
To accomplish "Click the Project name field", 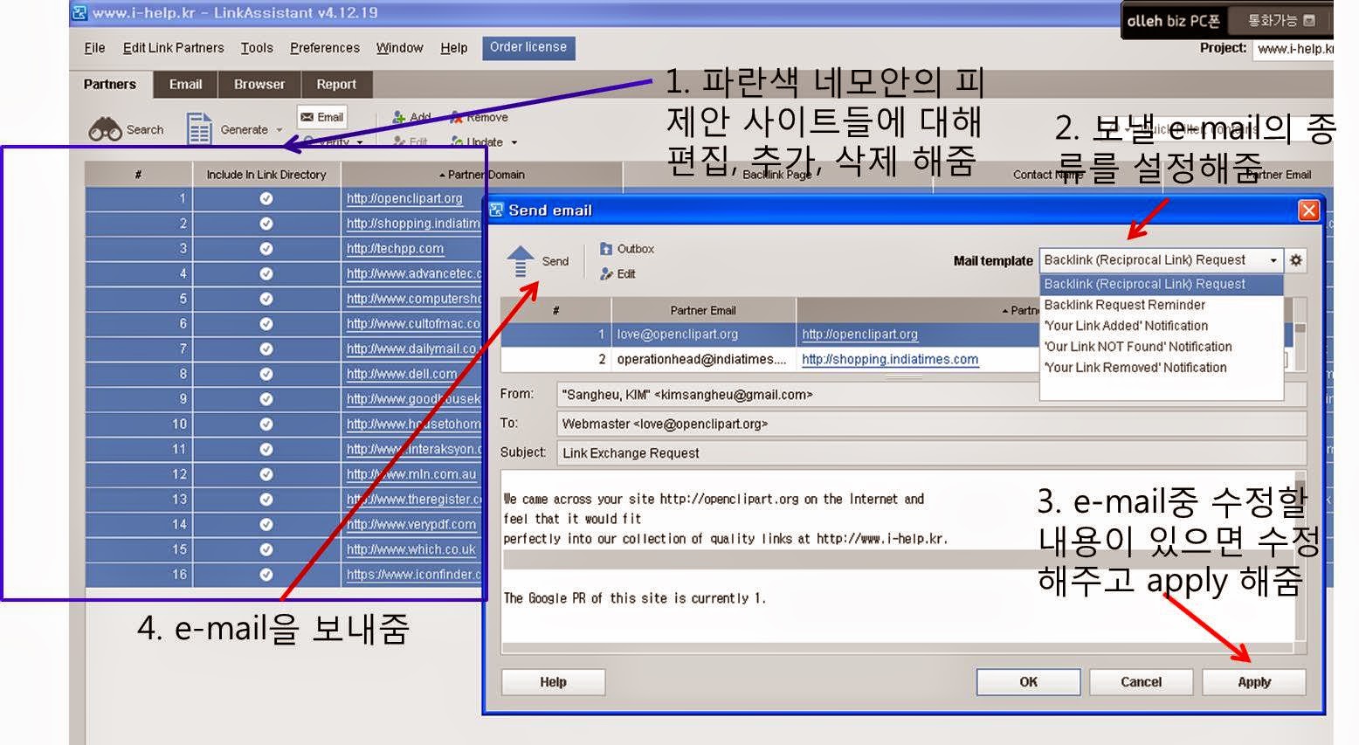I will 1293,49.
